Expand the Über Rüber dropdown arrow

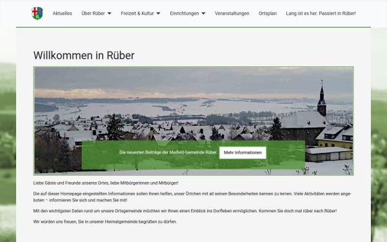click(110, 14)
